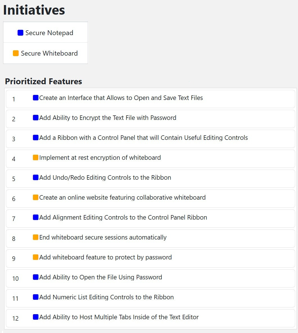Select the Secure Notepad initiative
The image size is (298, 333).
coord(45,33)
